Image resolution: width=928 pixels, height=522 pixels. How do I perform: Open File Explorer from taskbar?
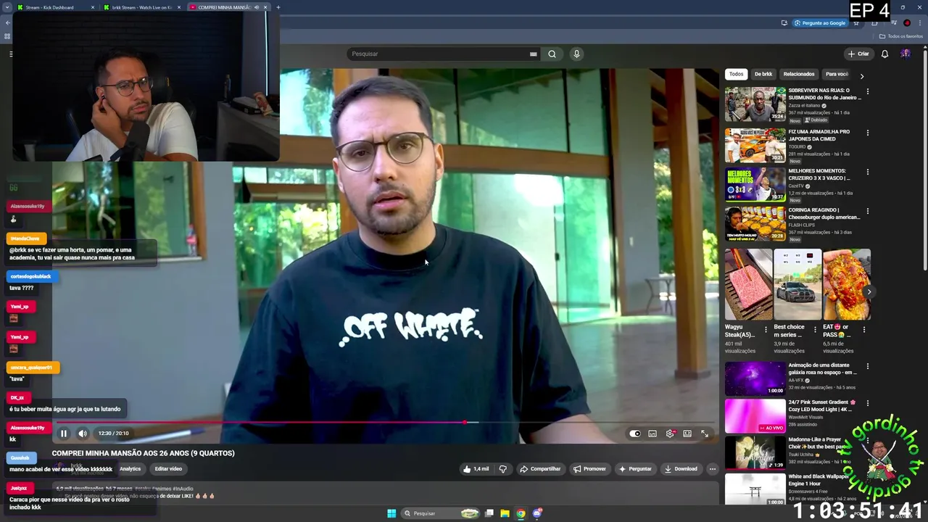click(505, 513)
